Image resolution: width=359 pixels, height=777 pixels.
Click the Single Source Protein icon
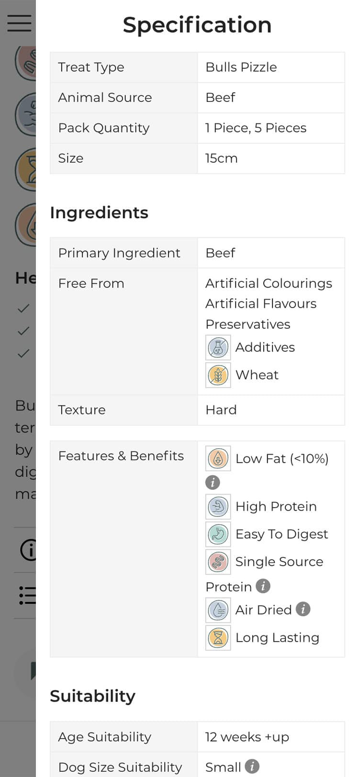pyautogui.click(x=218, y=562)
